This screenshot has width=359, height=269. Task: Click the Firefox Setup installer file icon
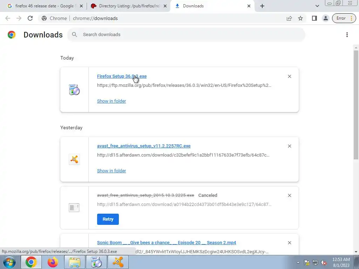point(74,90)
